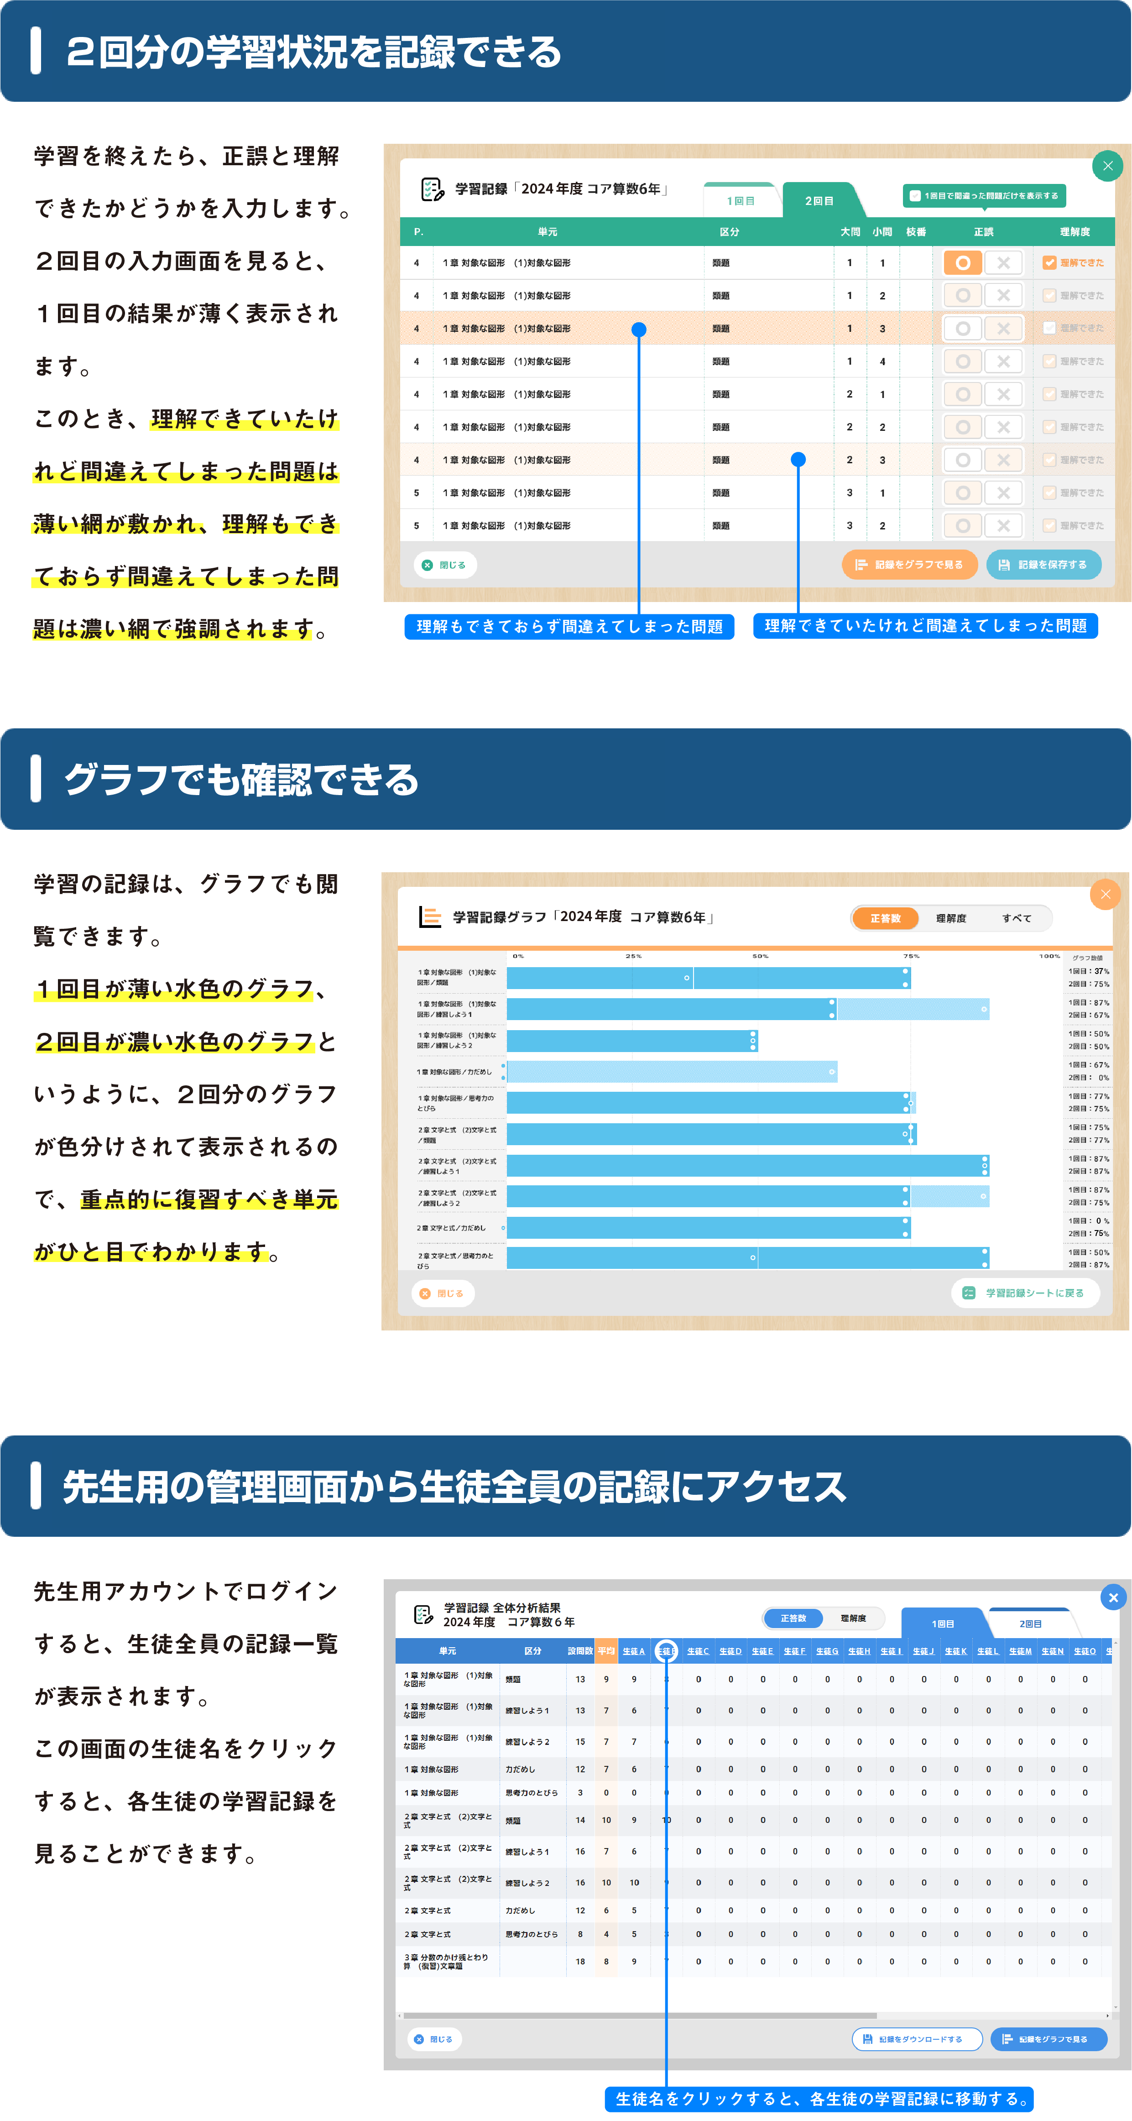1132x2121 pixels.
Task: Mark 大問1 小問2 correct with the ○ button
Action: tap(962, 296)
